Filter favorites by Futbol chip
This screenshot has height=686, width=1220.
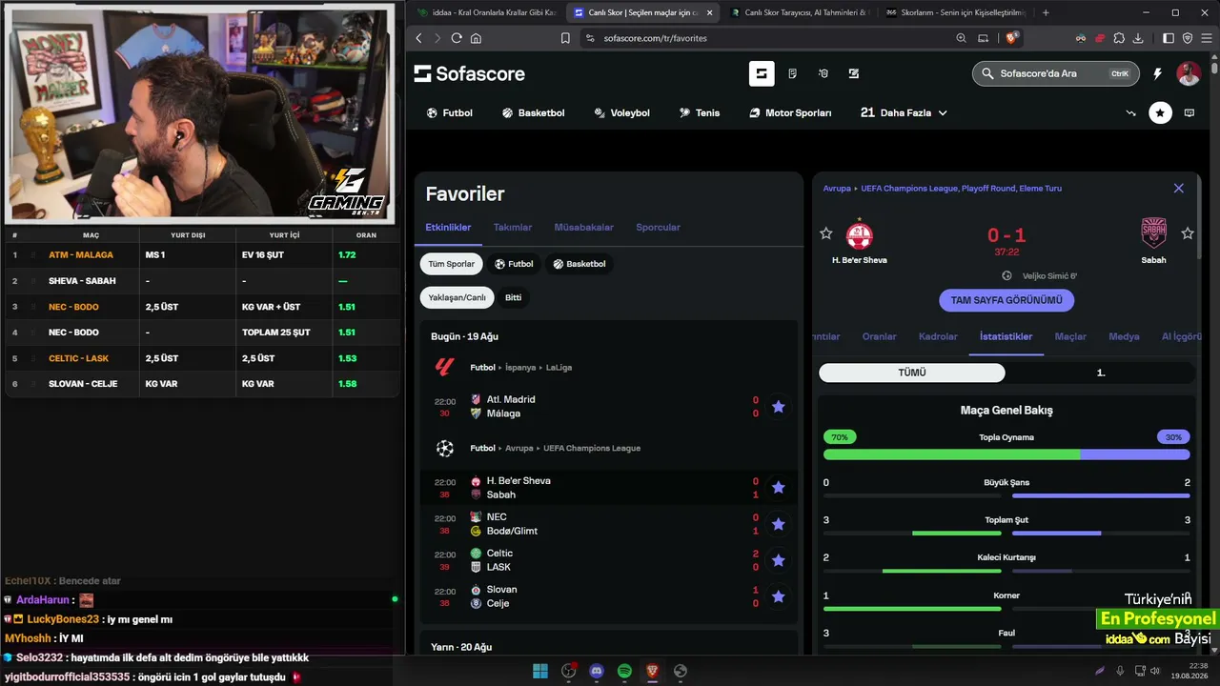pos(514,264)
